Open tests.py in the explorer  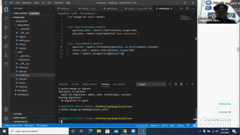coord(22,79)
